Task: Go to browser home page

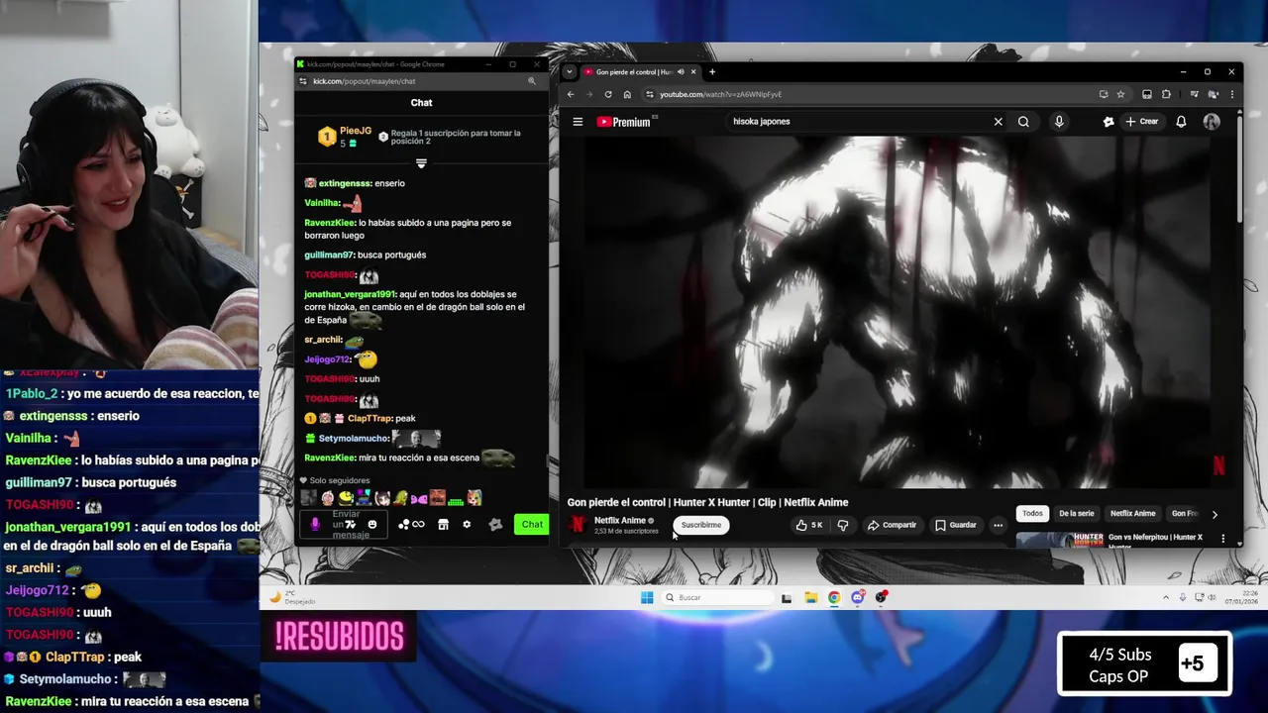Action: pos(627,94)
